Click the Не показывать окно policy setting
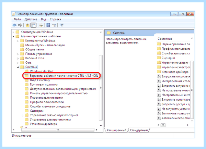The height and width of the screenshot is (149, 206). [173, 90]
